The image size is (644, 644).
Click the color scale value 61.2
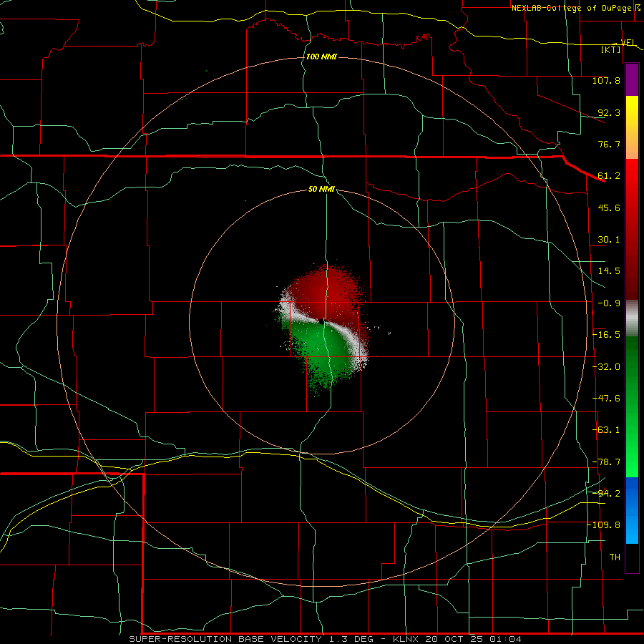pos(609,176)
